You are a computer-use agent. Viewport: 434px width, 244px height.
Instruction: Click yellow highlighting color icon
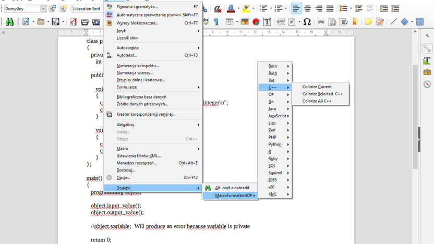click(x=246, y=9)
